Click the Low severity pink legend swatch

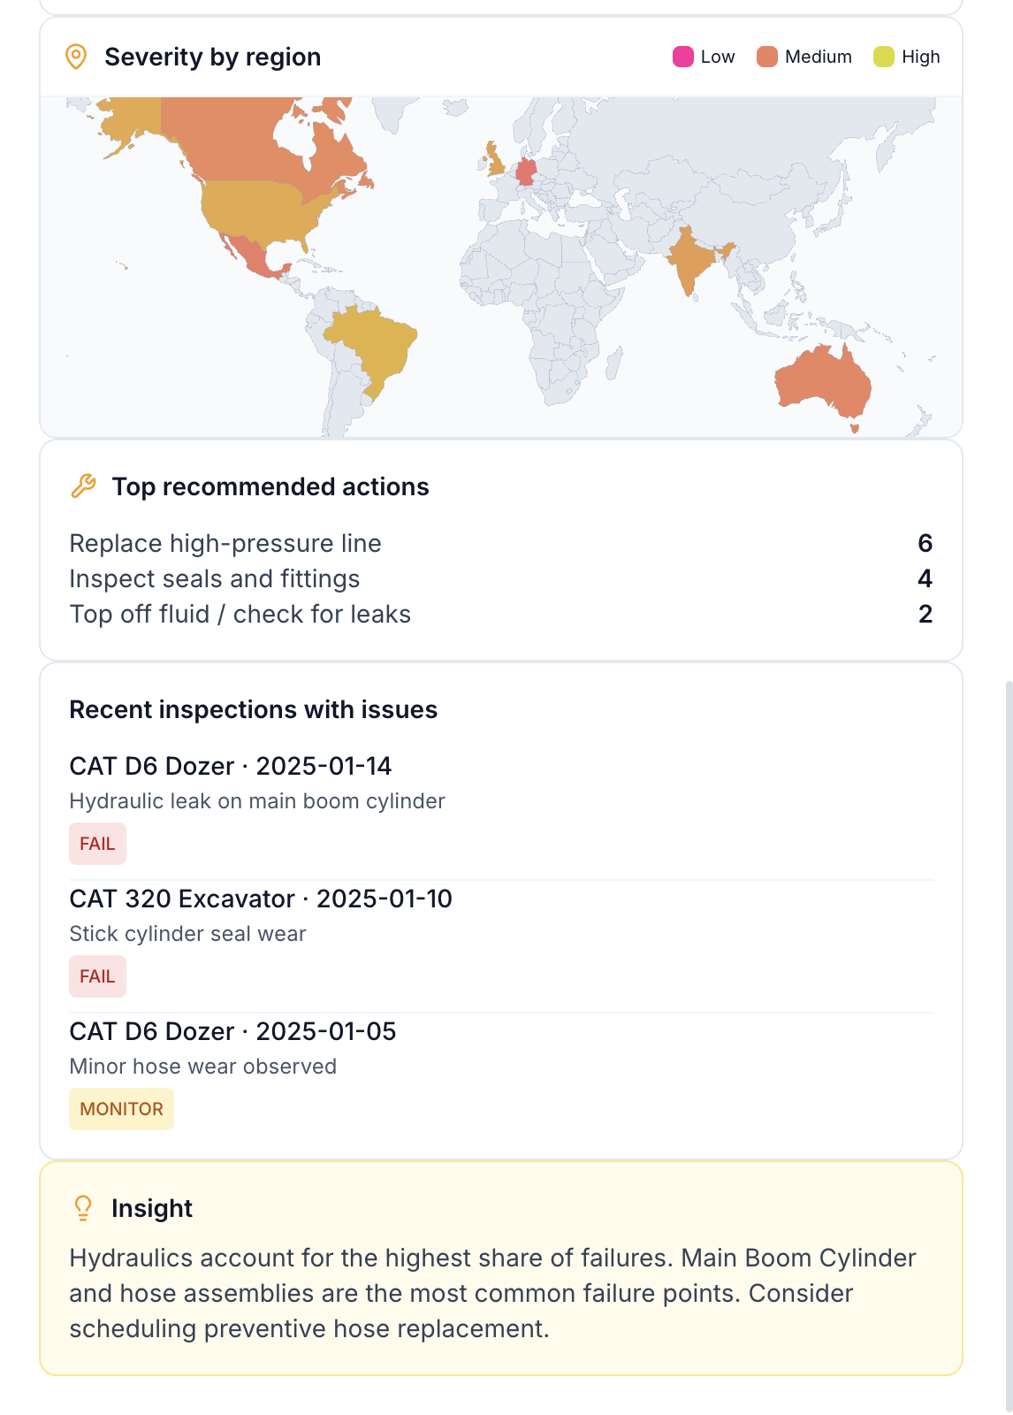point(682,57)
